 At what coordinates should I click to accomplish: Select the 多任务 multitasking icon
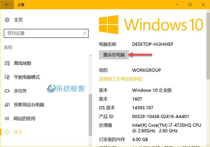pyautogui.click(x=7, y=91)
